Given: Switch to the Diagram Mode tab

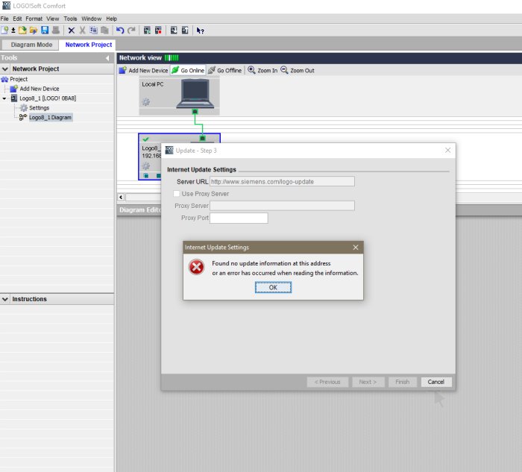Looking at the screenshot, I should click(x=31, y=45).
